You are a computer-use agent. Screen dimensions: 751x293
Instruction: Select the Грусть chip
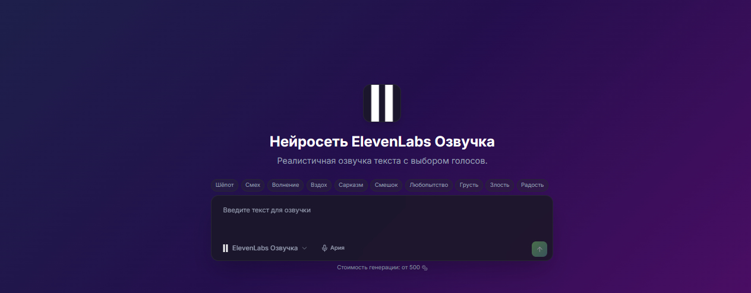[x=469, y=185]
